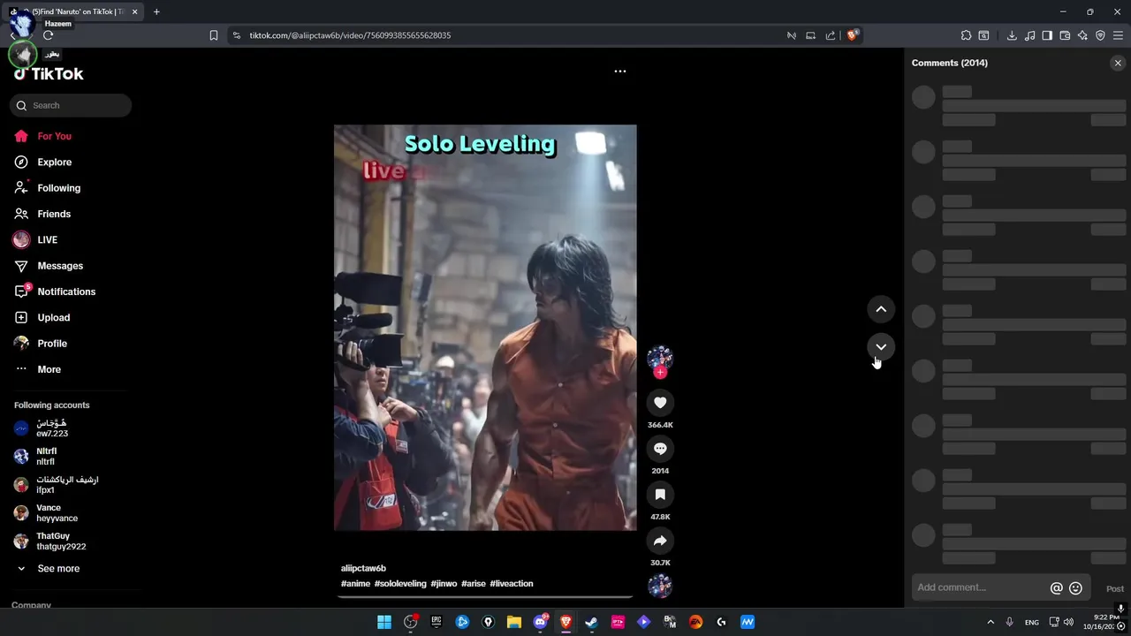Open the Friends page
Screen dimensions: 1131x636
(x=54, y=214)
